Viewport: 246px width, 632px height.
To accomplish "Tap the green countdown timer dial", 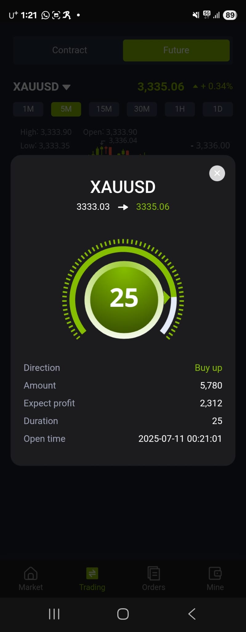I will click(x=123, y=298).
